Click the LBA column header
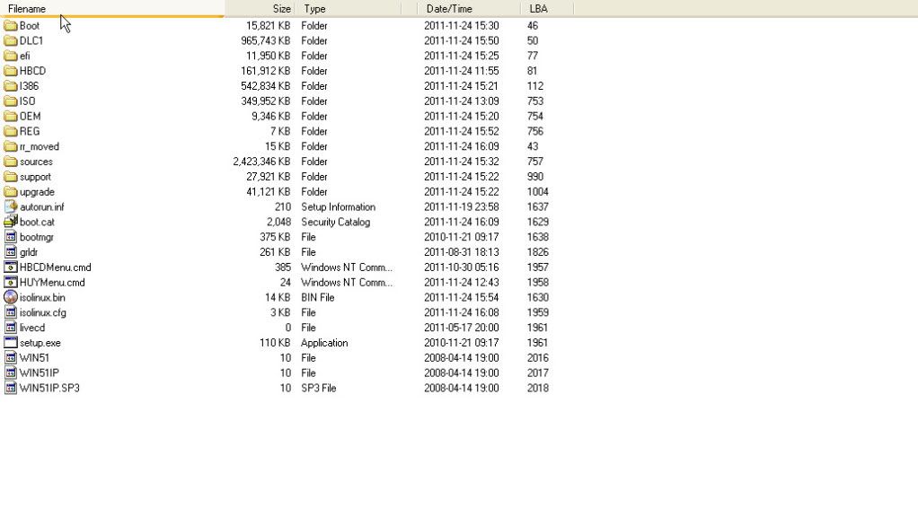Viewport: 918px width, 517px height. point(547,9)
